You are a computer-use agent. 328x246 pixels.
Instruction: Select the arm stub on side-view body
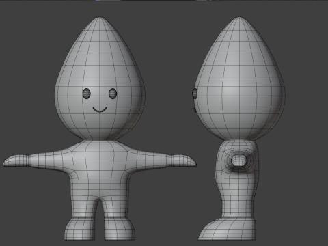tap(239, 160)
